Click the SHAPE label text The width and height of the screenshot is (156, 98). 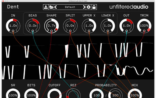coord(51,15)
